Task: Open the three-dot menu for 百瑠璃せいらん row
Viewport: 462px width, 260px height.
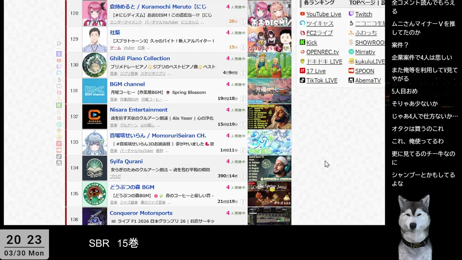Action: (x=243, y=150)
